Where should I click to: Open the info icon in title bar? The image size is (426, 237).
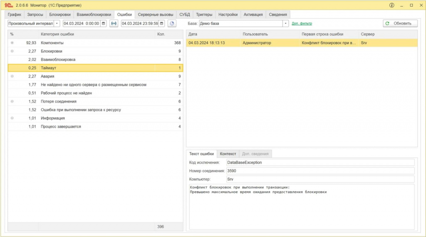click(x=391, y=5)
